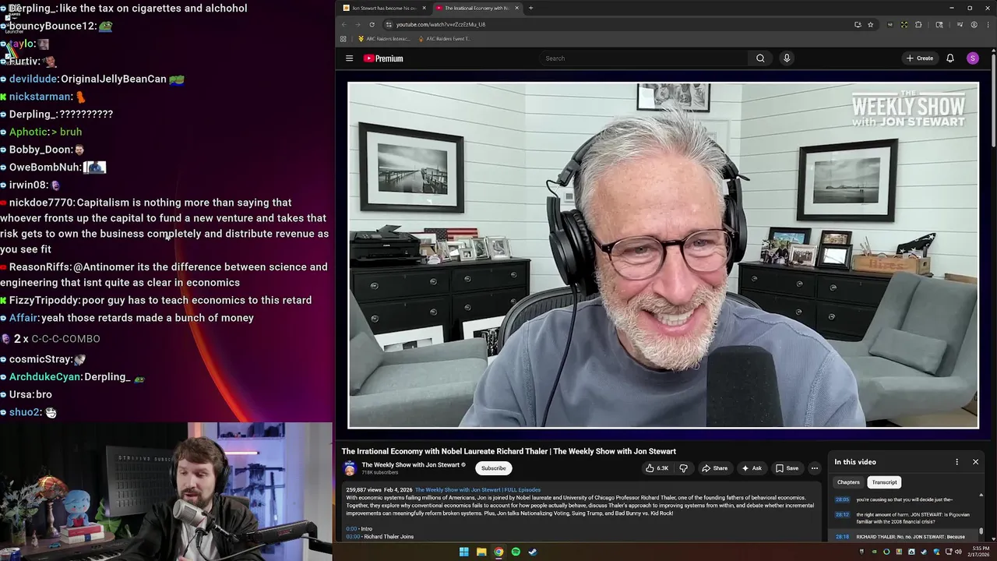Image resolution: width=997 pixels, height=561 pixels.
Task: Select The Irrational Economy browser tab
Action: point(477,8)
